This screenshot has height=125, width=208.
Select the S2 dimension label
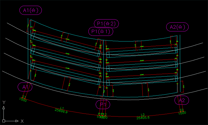point(181,110)
